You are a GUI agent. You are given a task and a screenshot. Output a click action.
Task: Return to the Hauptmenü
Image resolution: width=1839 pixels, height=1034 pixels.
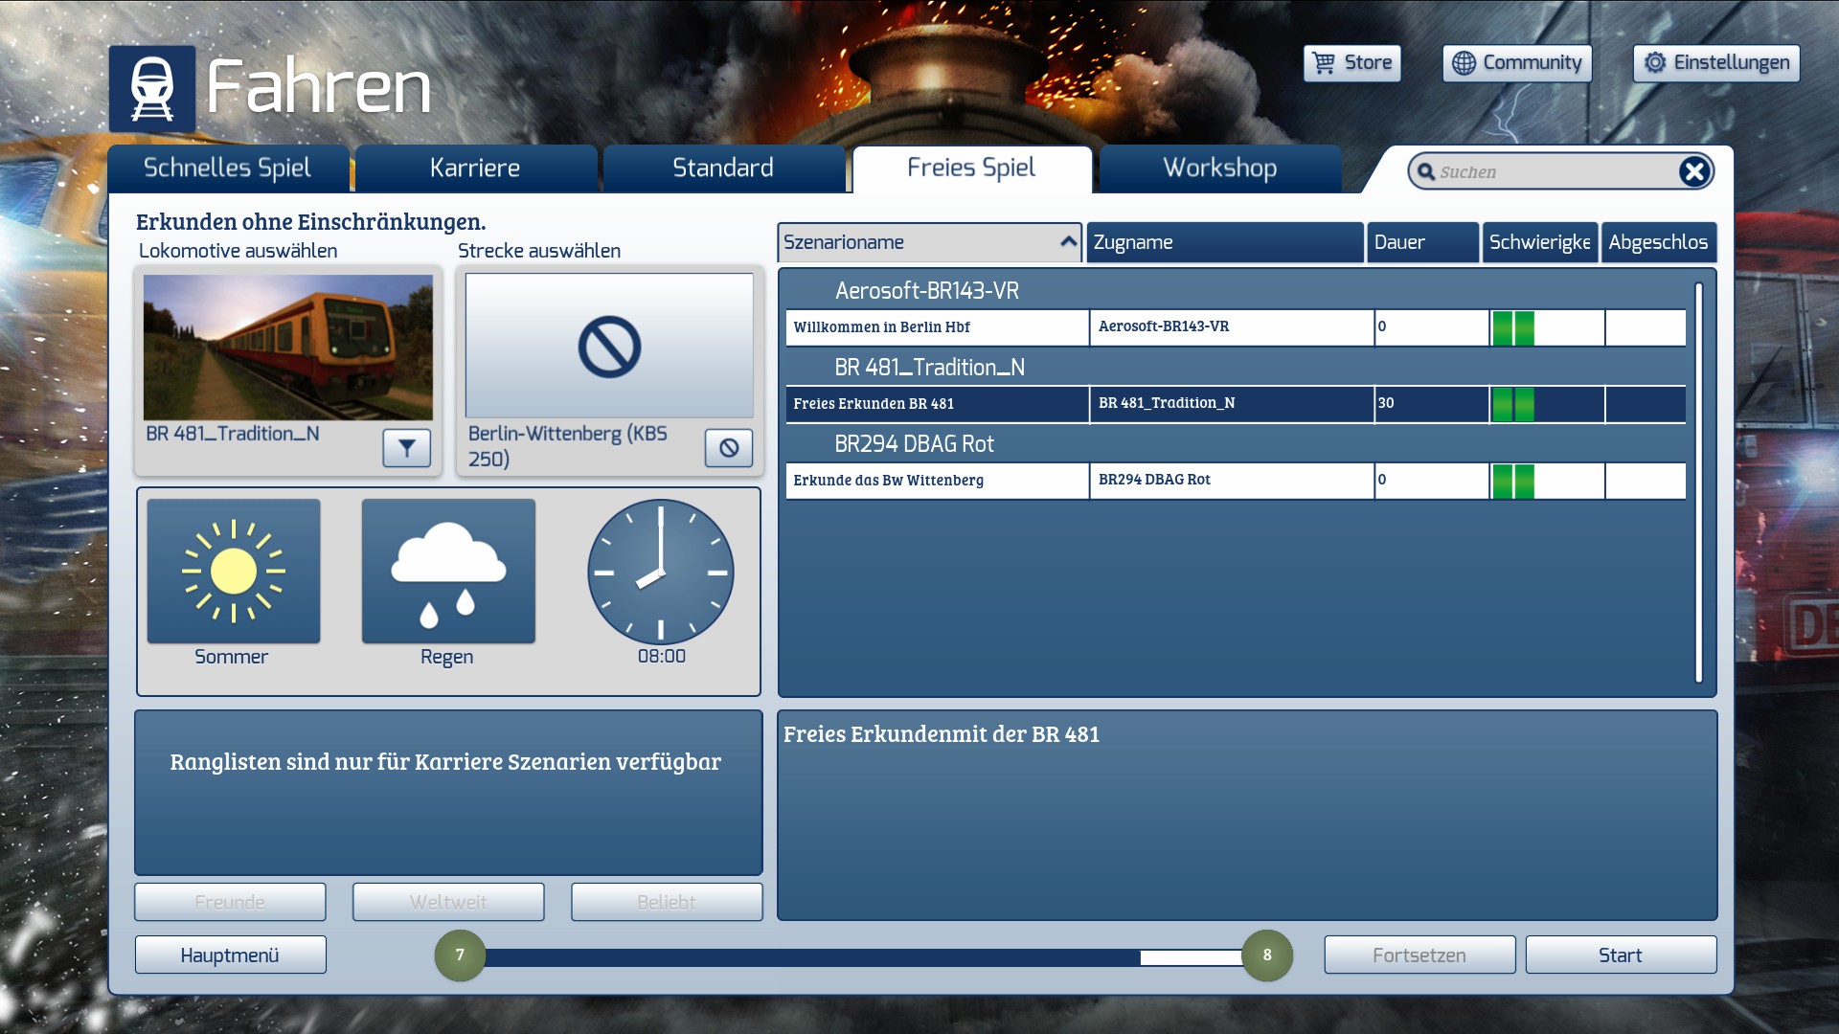pos(230,955)
